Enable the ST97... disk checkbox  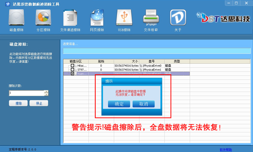coord(73,69)
